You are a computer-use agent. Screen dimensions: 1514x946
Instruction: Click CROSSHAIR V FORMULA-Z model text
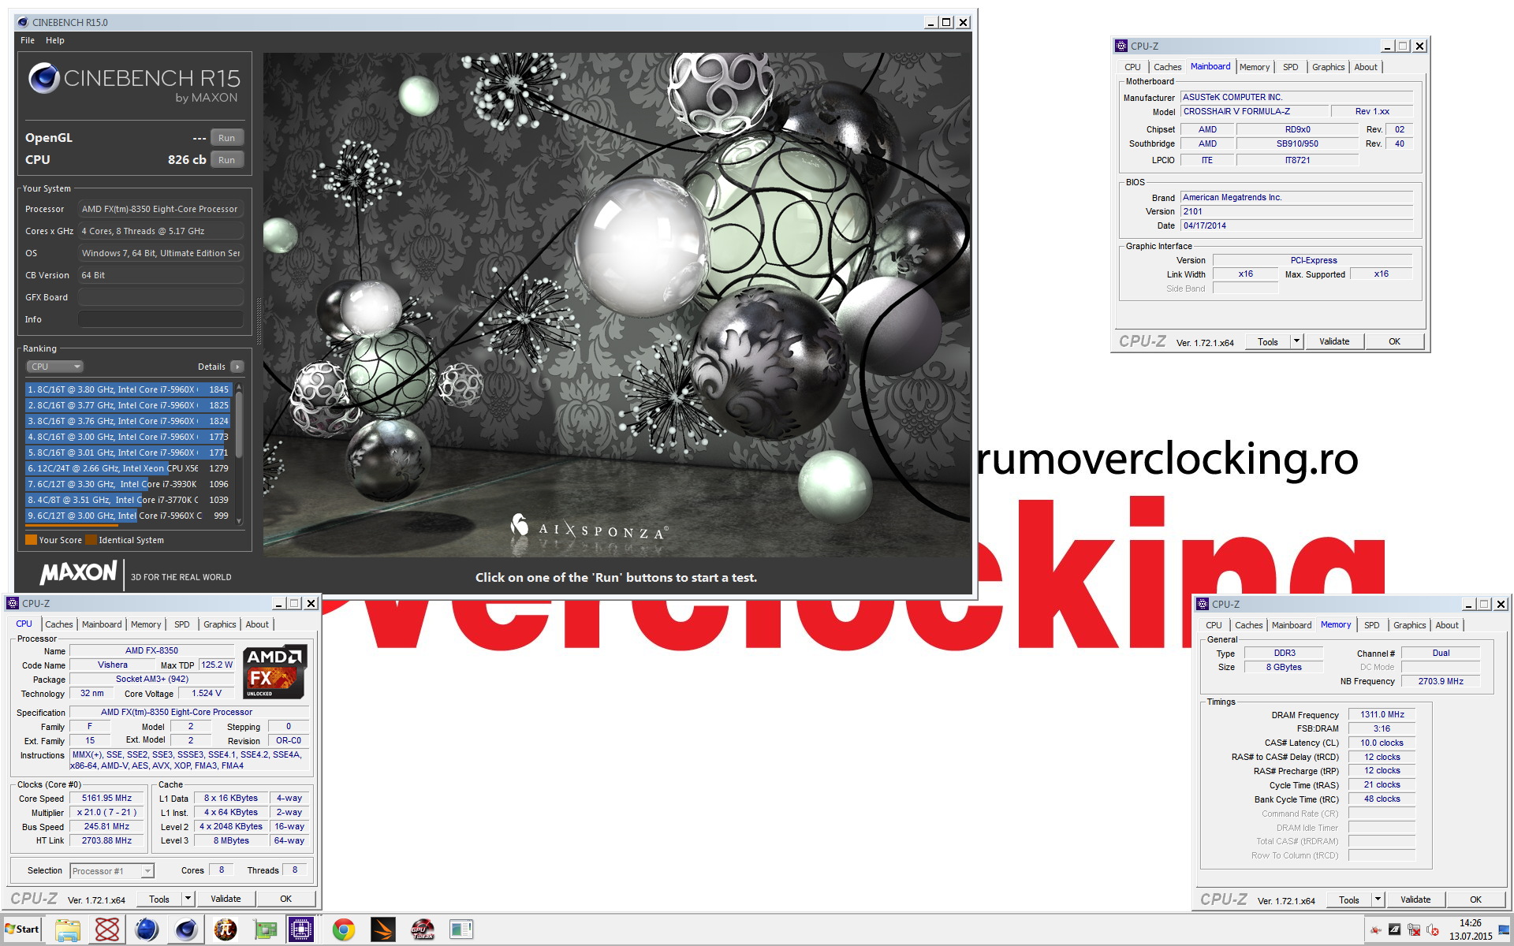[x=1236, y=111]
